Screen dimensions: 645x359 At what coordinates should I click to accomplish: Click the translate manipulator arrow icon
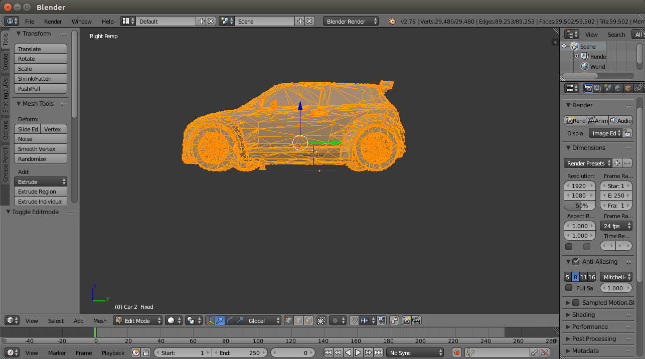pyautogui.click(x=220, y=320)
